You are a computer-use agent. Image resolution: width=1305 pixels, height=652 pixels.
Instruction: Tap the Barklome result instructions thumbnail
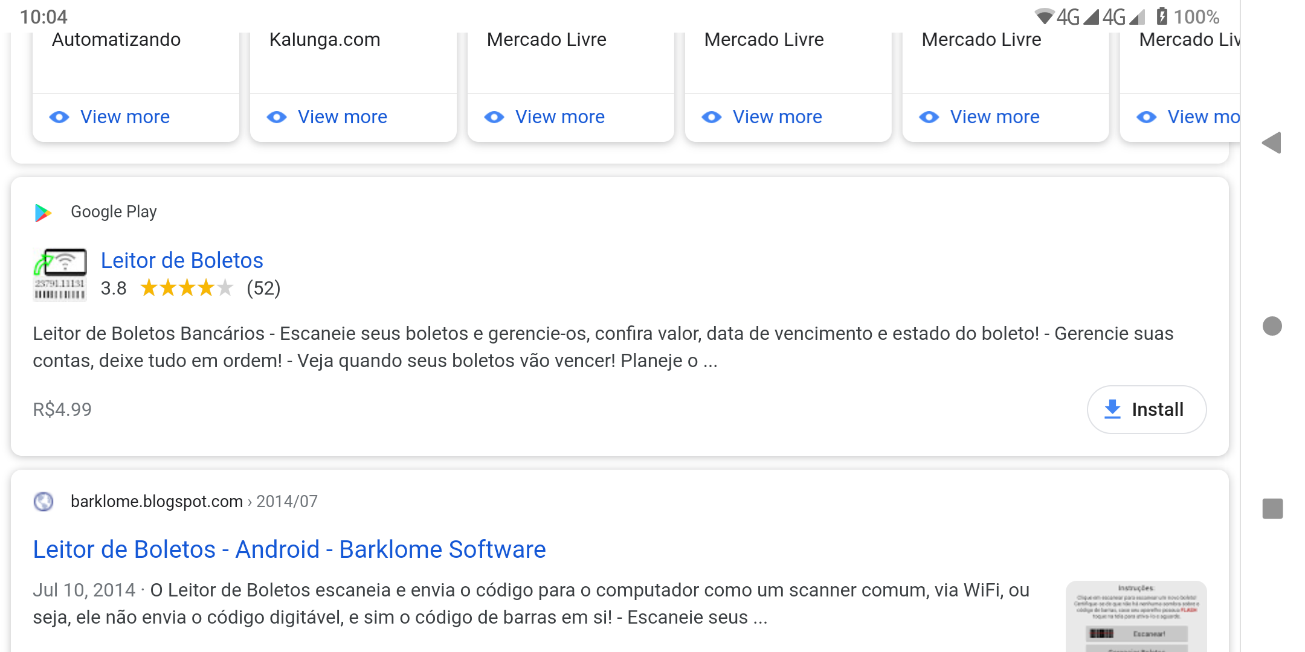coord(1136,616)
